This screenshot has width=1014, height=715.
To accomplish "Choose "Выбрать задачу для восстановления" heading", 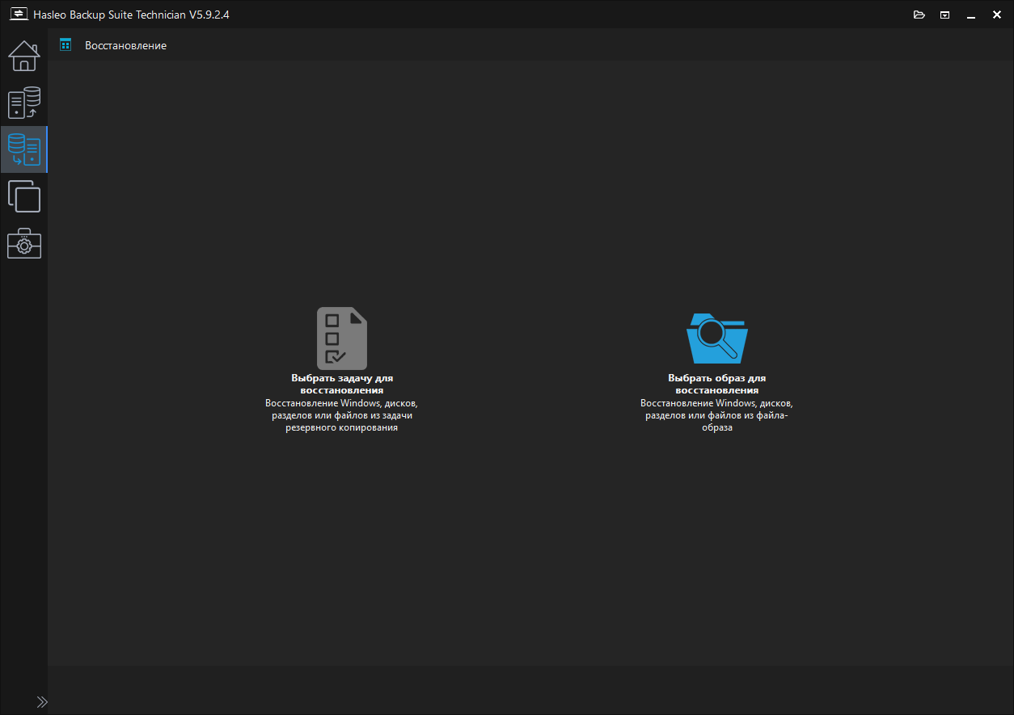I will click(x=342, y=384).
